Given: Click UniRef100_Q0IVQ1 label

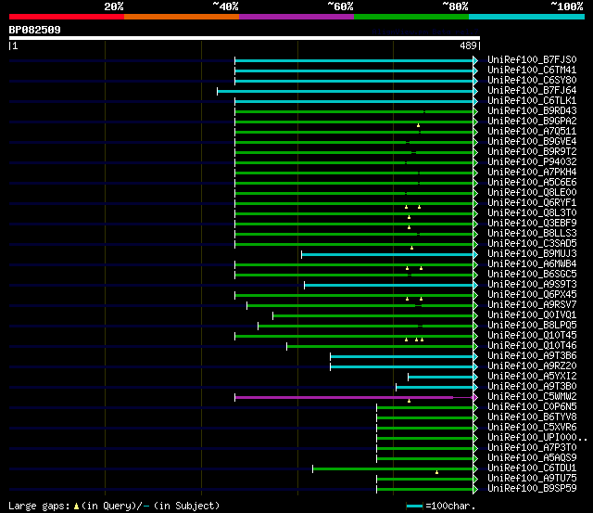Looking at the screenshot, I should pos(532,315).
